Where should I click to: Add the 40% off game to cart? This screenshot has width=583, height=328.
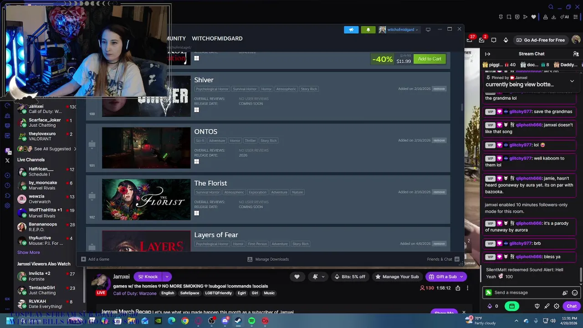[x=430, y=59]
